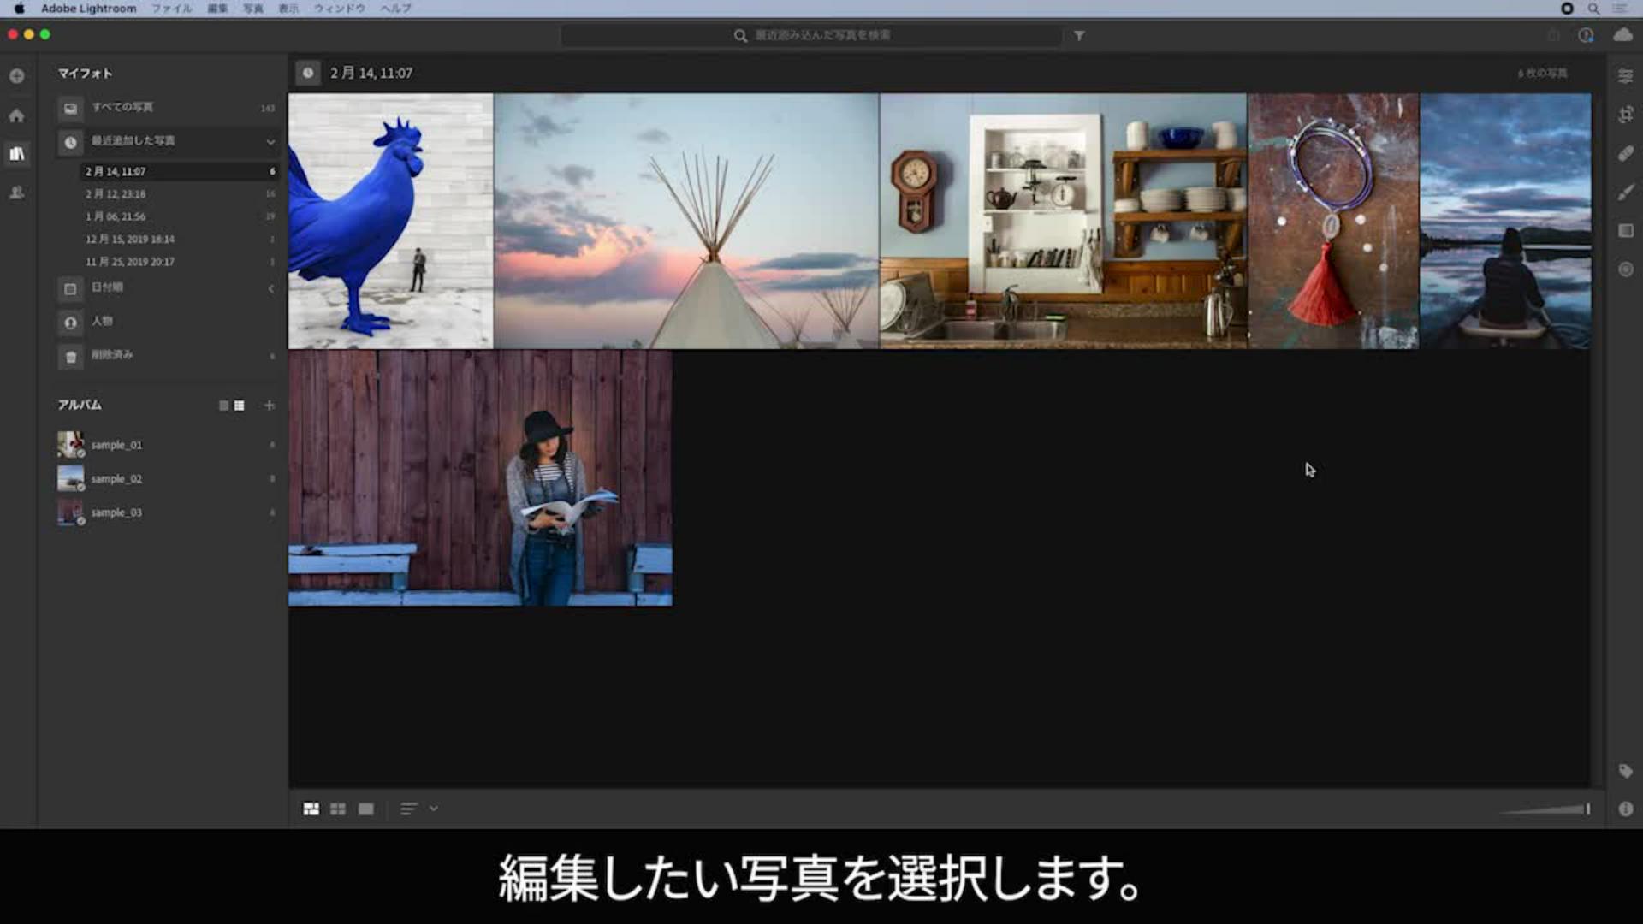Select the Crop and rotate tool
Image resolution: width=1643 pixels, height=924 pixels.
point(1625,115)
